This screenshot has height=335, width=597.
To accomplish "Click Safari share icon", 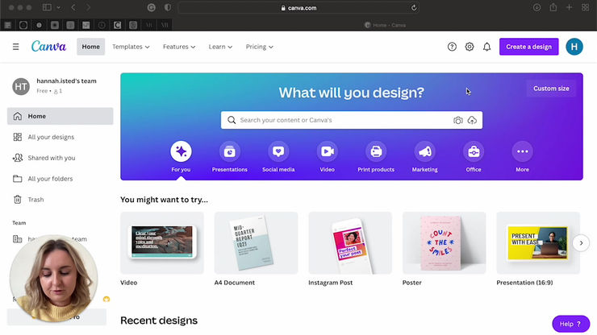I will [553, 7].
